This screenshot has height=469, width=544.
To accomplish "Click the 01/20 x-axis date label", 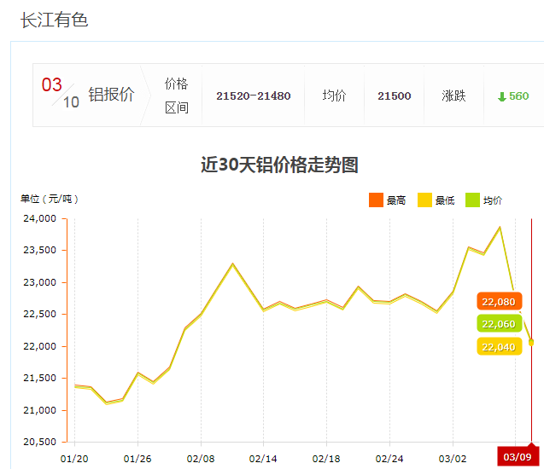I will (74, 457).
